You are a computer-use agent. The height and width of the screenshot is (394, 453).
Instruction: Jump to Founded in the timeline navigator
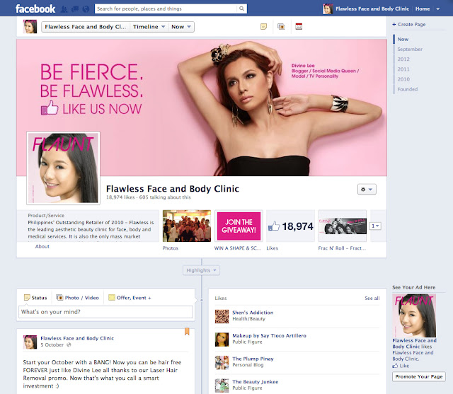[x=408, y=89]
